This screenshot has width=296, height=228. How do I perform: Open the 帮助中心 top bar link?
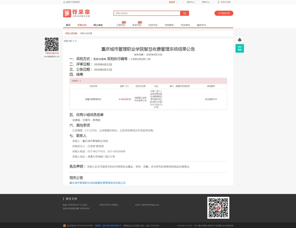pos(206,2)
